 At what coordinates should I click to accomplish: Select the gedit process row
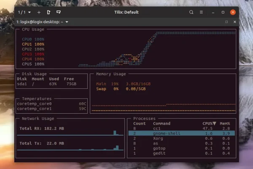point(181,153)
